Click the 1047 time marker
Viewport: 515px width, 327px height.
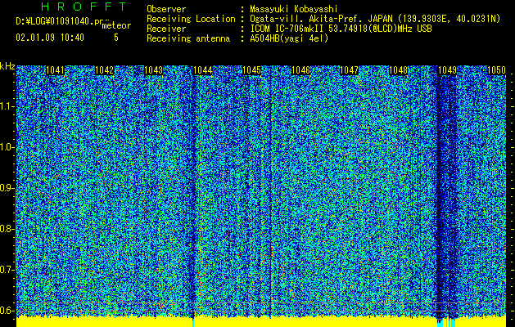(349, 70)
